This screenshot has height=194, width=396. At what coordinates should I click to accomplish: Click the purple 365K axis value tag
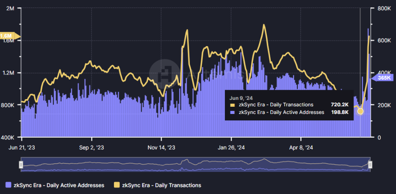click(383, 78)
